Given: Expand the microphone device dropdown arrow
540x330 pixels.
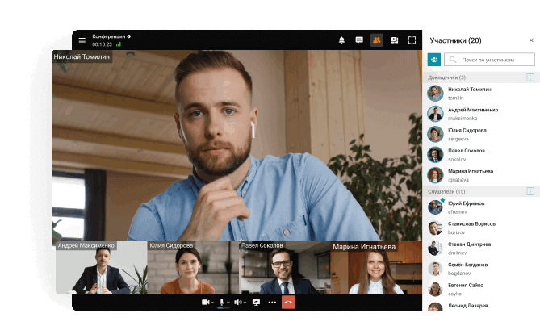Looking at the screenshot, I should point(229,303).
